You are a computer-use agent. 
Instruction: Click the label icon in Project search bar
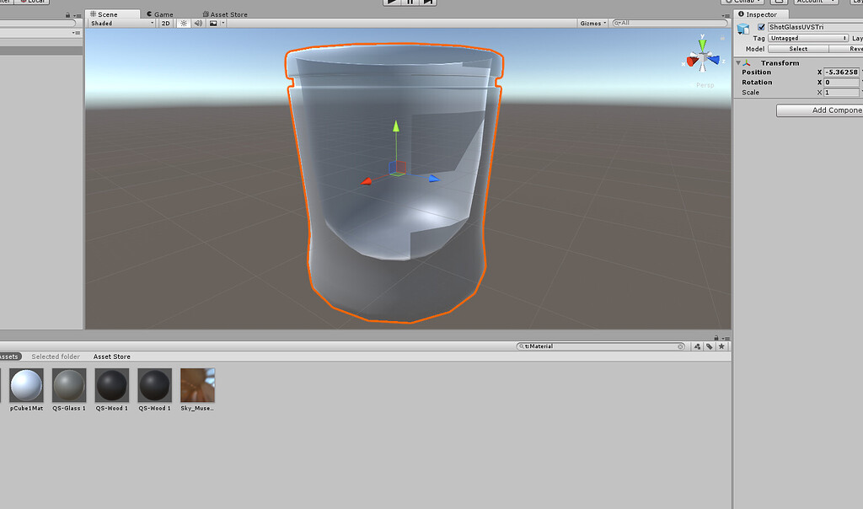708,346
